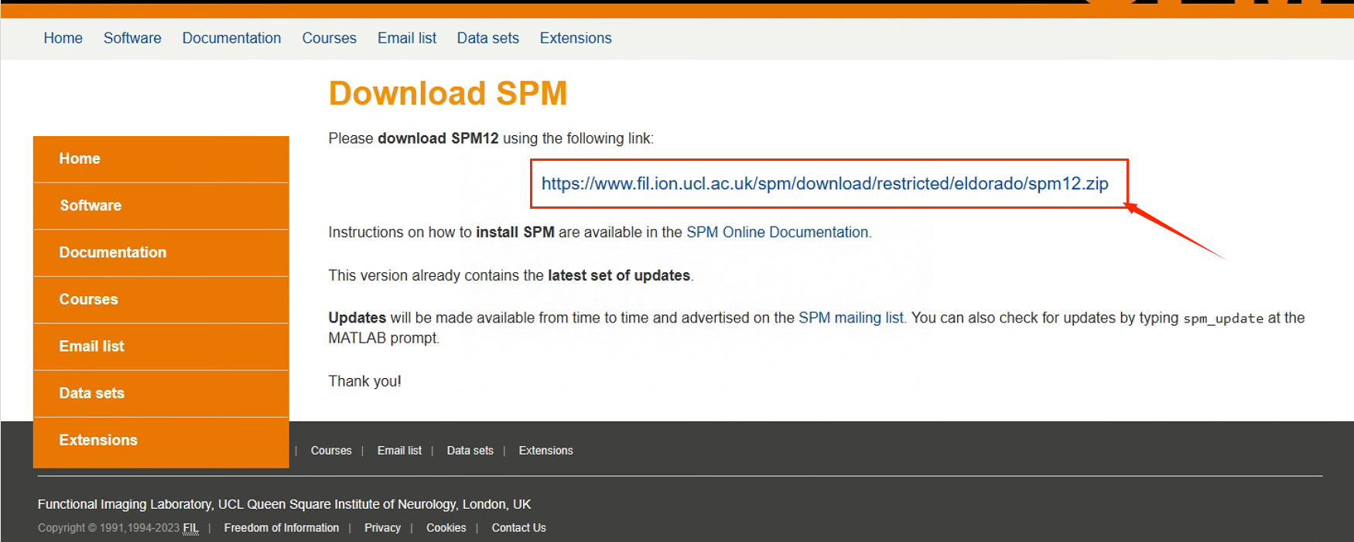Select Home in the orange sidebar
This screenshot has width=1354, height=542.
click(161, 159)
